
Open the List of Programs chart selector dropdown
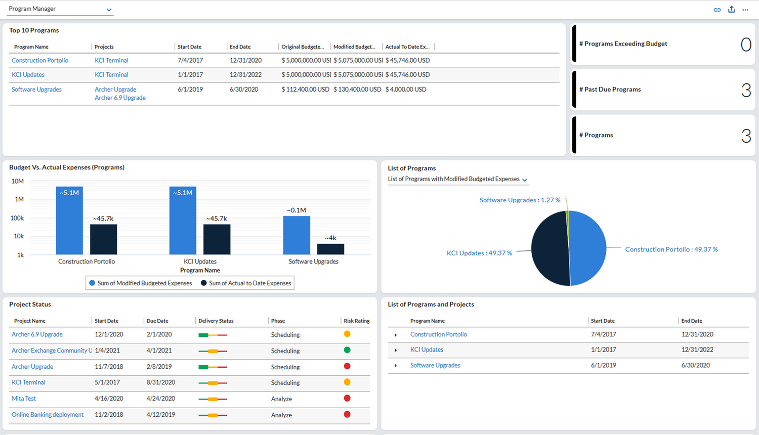457,180
